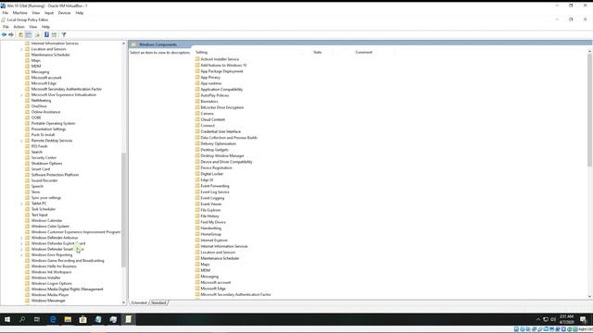The height and width of the screenshot is (333, 593).
Task: Open the VirtualBox Machine menu
Action: (x=20, y=13)
